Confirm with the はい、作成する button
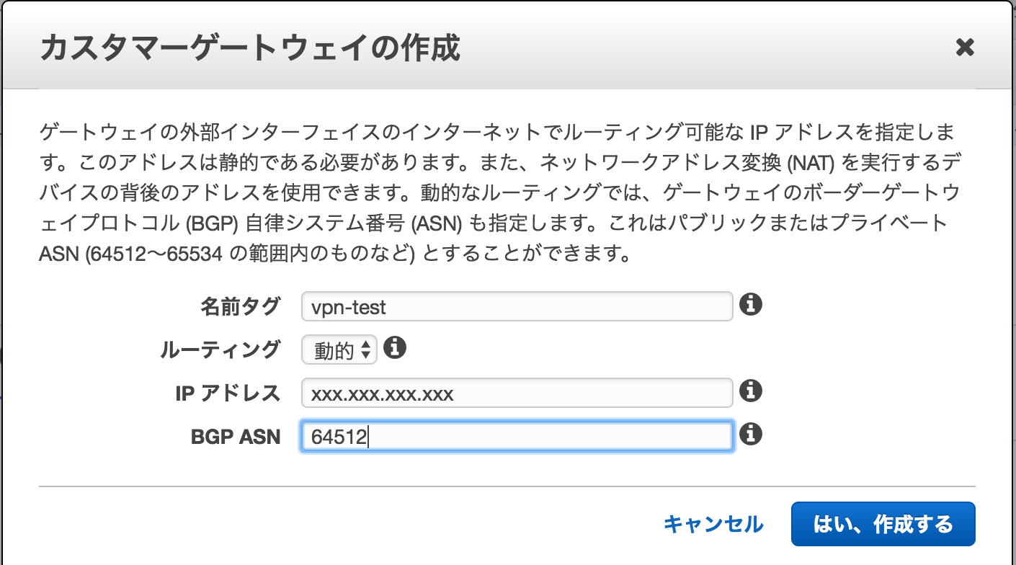 coord(883,524)
